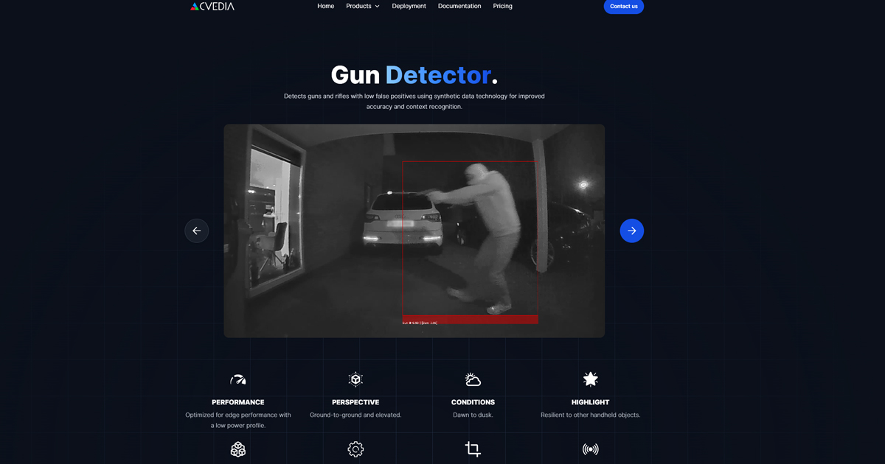This screenshot has width=885, height=464.
Task: Open the Pricing link
Action: (x=502, y=6)
